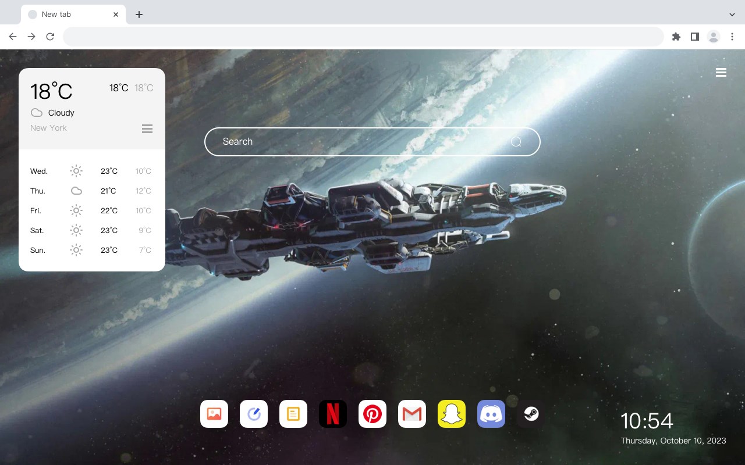Click in the Search input field
Image resolution: width=745 pixels, height=465 pixels.
[372, 142]
